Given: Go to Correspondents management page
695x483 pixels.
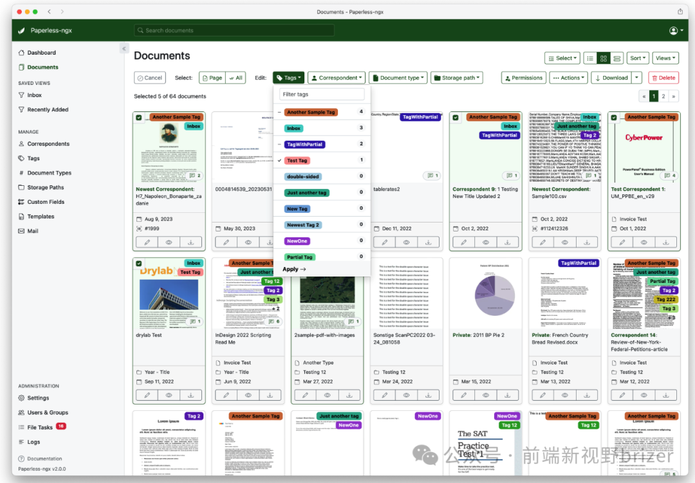Looking at the screenshot, I should (x=48, y=144).
